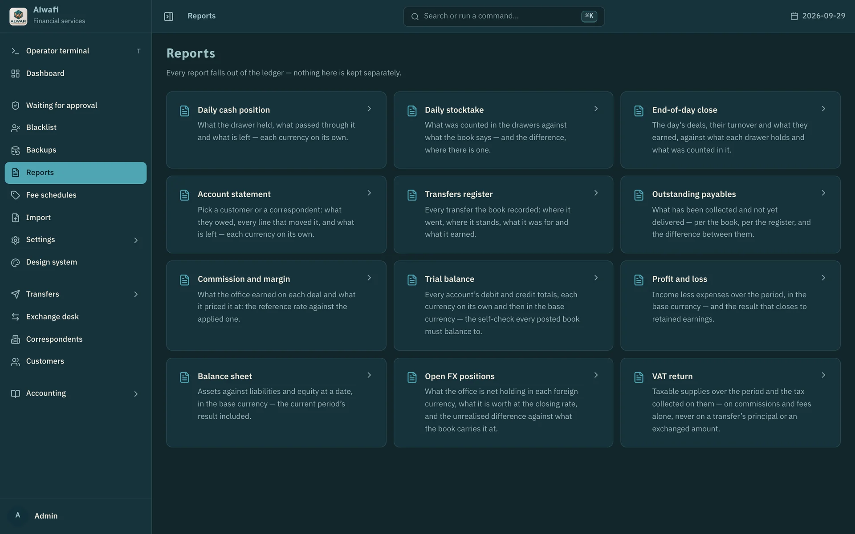Open the Customers page

click(x=76, y=361)
